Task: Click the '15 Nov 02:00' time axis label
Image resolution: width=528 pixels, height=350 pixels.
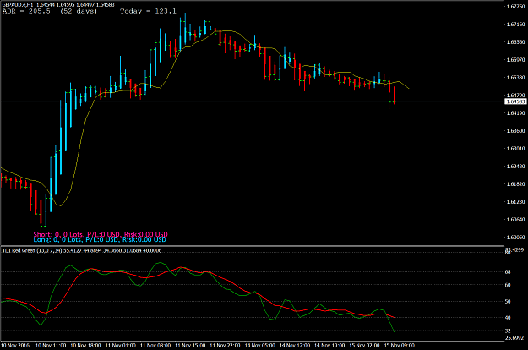Action: (364, 346)
